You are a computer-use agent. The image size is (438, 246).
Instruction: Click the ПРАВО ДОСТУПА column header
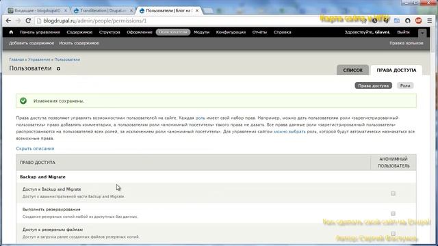[37, 163]
